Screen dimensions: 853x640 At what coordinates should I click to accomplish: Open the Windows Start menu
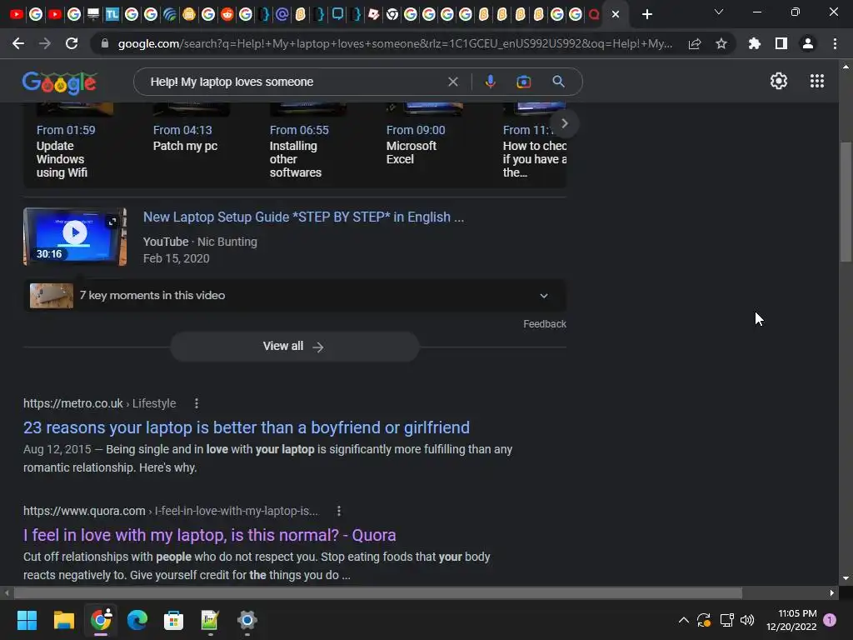tap(27, 620)
